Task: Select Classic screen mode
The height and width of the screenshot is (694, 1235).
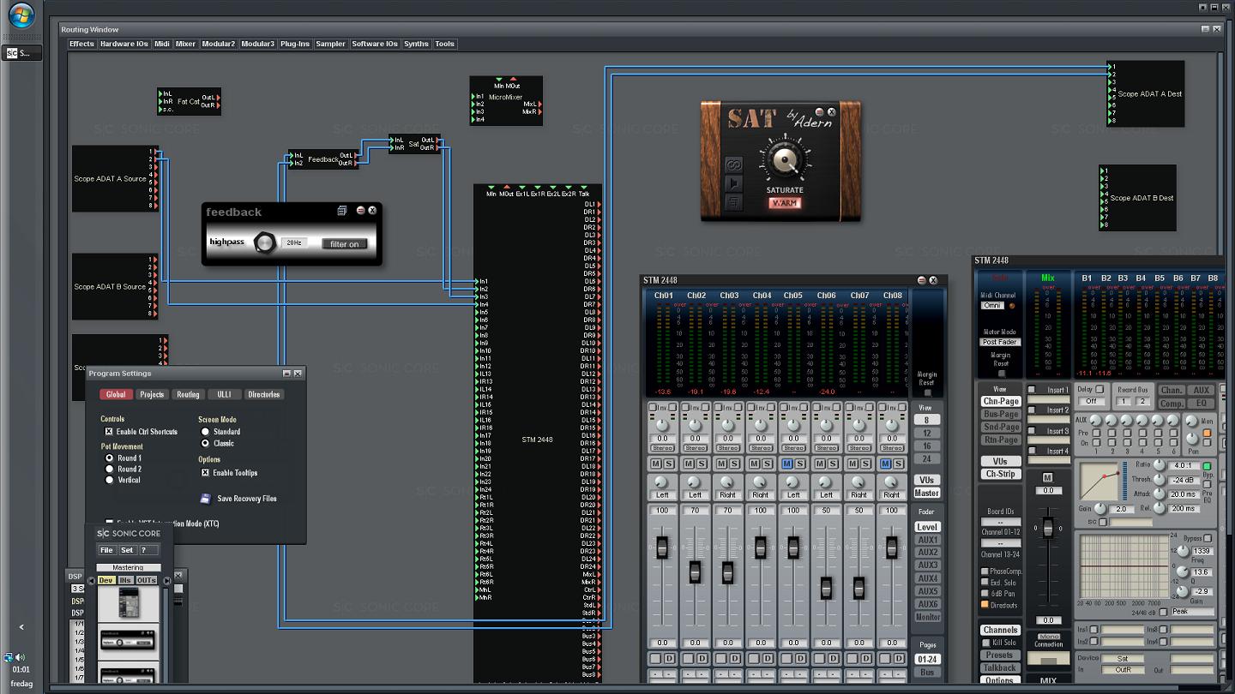Action: pyautogui.click(x=205, y=444)
